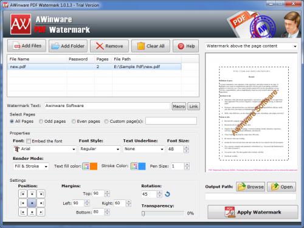Click the Font Size 48 field
304x228 pixels.
[176, 149]
